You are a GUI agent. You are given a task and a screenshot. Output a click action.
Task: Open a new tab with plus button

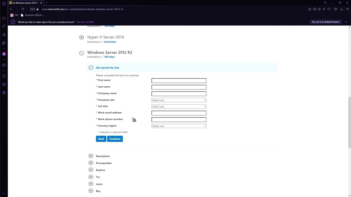point(46,3)
